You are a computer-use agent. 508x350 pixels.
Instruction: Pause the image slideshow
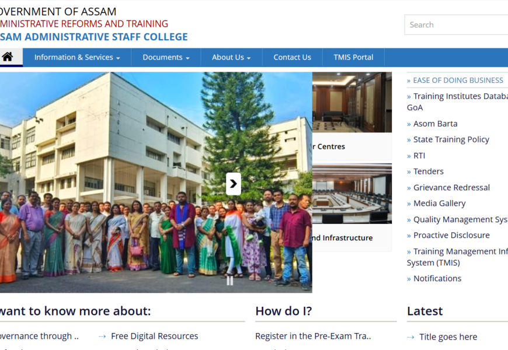click(229, 281)
